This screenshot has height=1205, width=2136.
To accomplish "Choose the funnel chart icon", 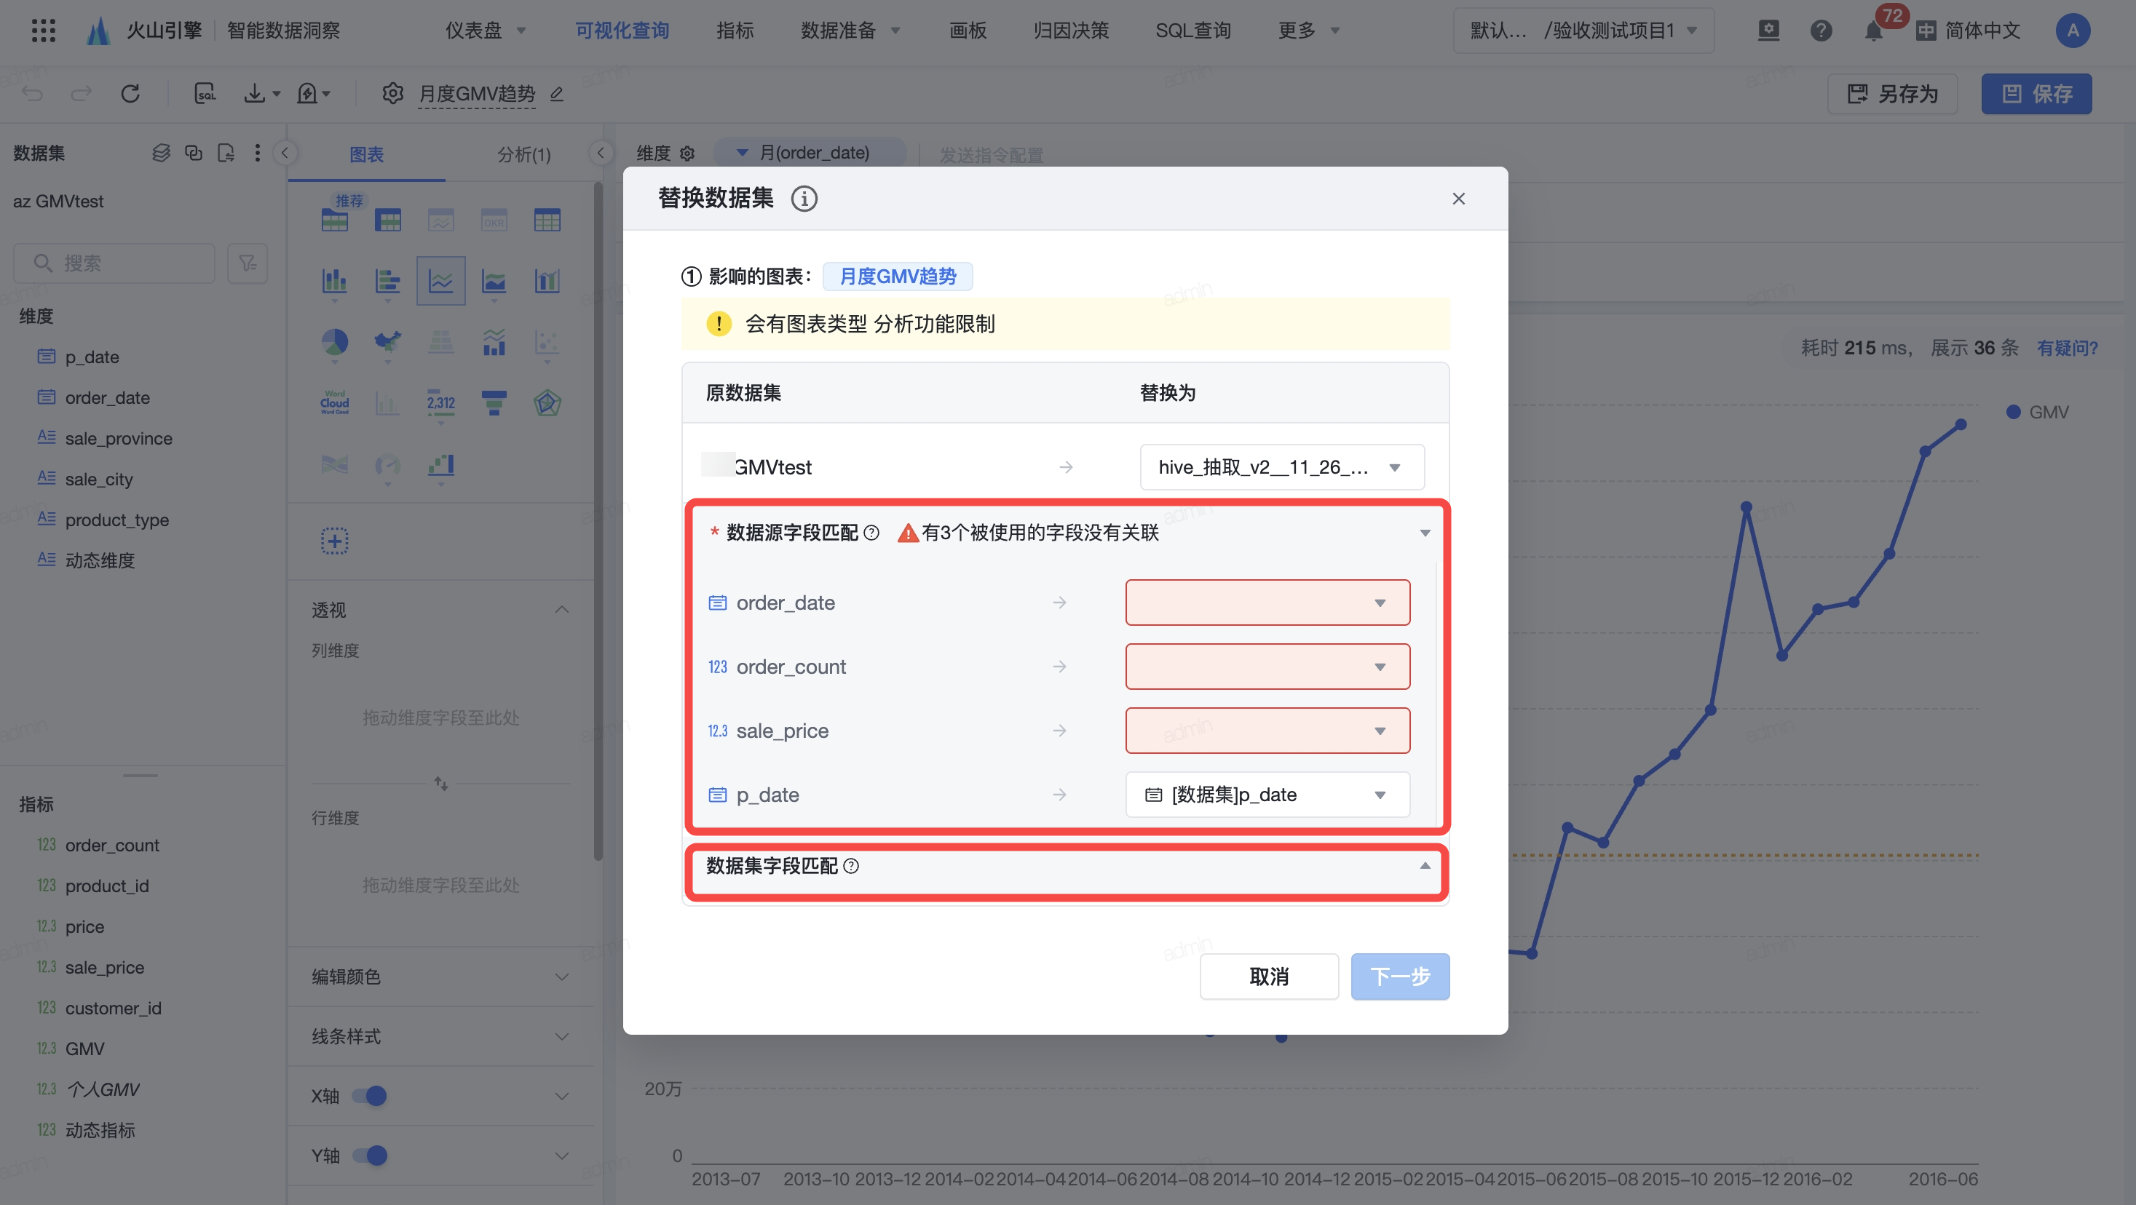I will tap(494, 403).
